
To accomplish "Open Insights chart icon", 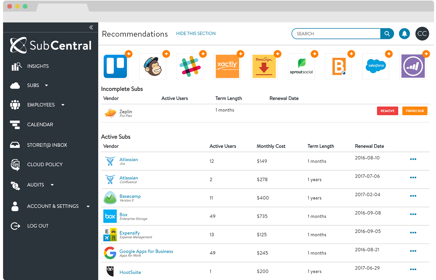I will coord(16,66).
